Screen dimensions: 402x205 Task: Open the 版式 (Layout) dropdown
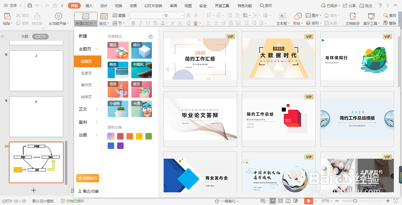[x=104, y=23]
